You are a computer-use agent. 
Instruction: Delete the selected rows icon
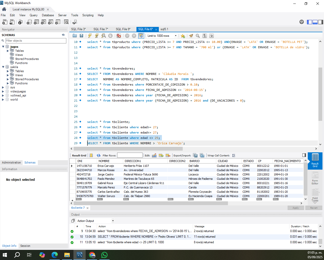(168, 155)
